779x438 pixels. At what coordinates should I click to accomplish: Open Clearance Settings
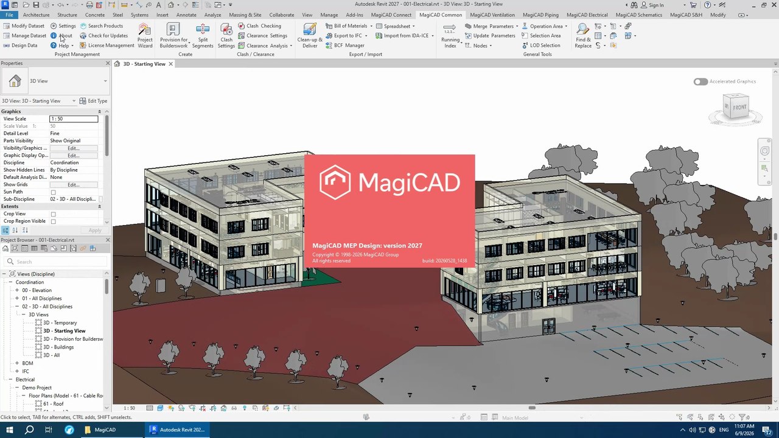pyautogui.click(x=262, y=36)
